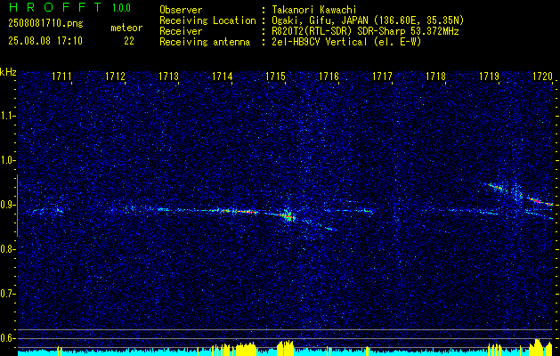
Task: Click the 'Observer' field label
Action: coord(181,11)
